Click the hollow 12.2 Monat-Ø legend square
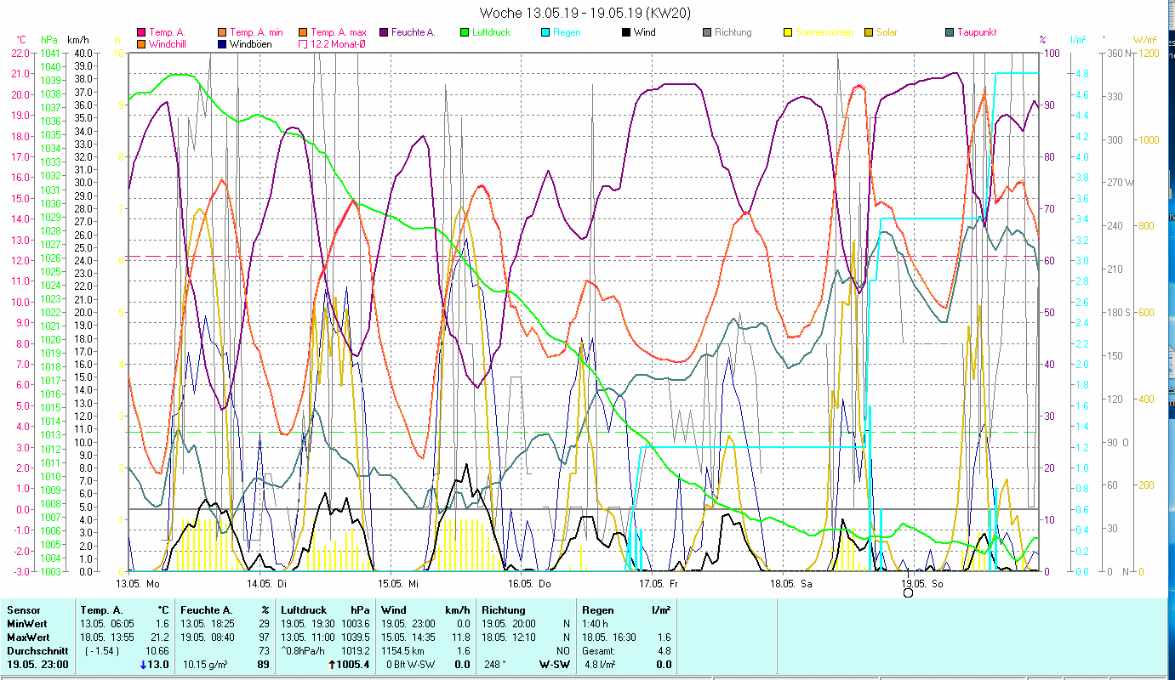The height and width of the screenshot is (680, 1175). tap(303, 43)
